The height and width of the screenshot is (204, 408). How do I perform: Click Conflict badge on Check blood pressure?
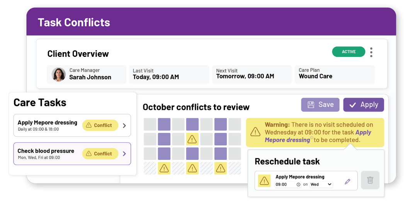click(x=100, y=153)
